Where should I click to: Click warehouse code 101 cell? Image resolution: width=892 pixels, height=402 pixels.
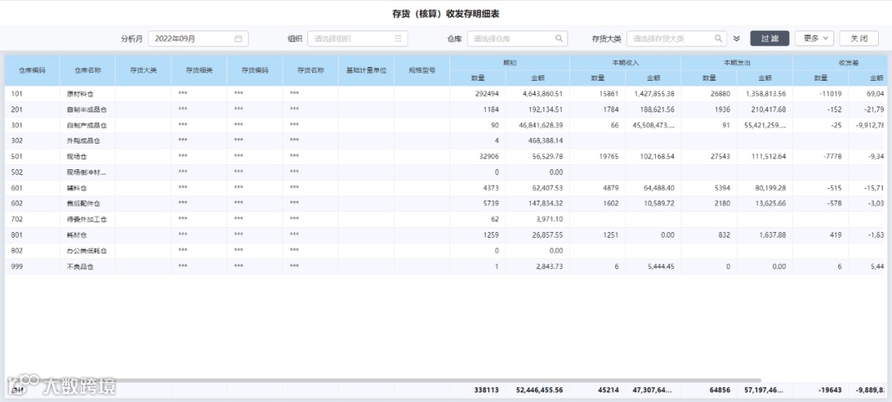(32, 94)
